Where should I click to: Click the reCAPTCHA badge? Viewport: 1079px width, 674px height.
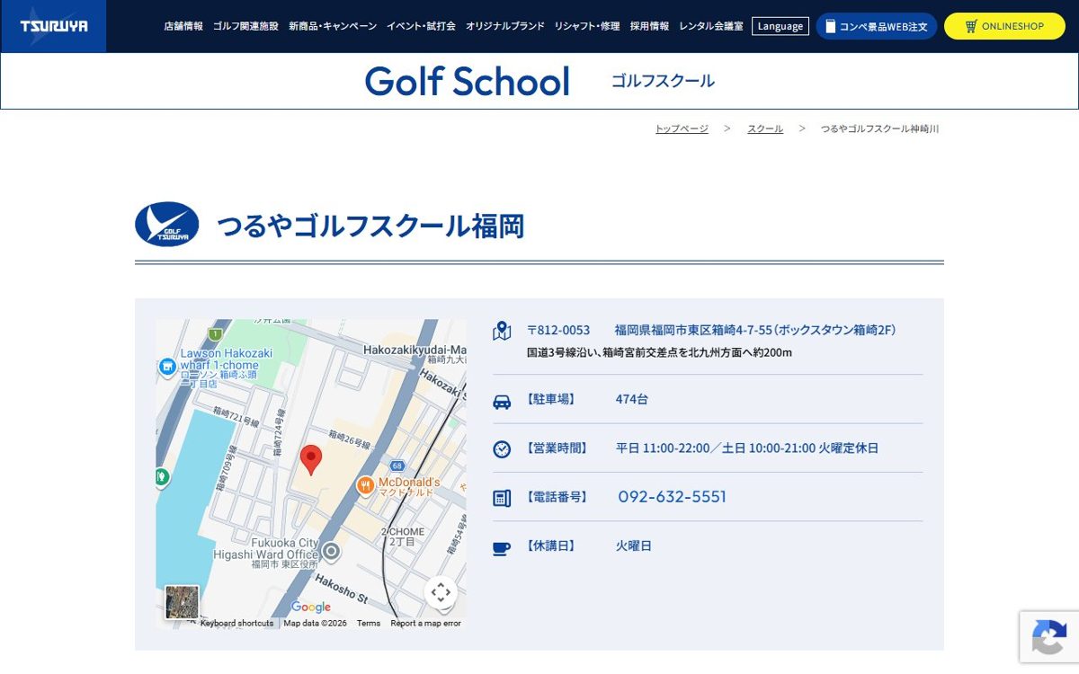(x=1049, y=637)
